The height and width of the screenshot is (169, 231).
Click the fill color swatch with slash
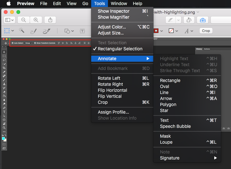pos(171,31)
